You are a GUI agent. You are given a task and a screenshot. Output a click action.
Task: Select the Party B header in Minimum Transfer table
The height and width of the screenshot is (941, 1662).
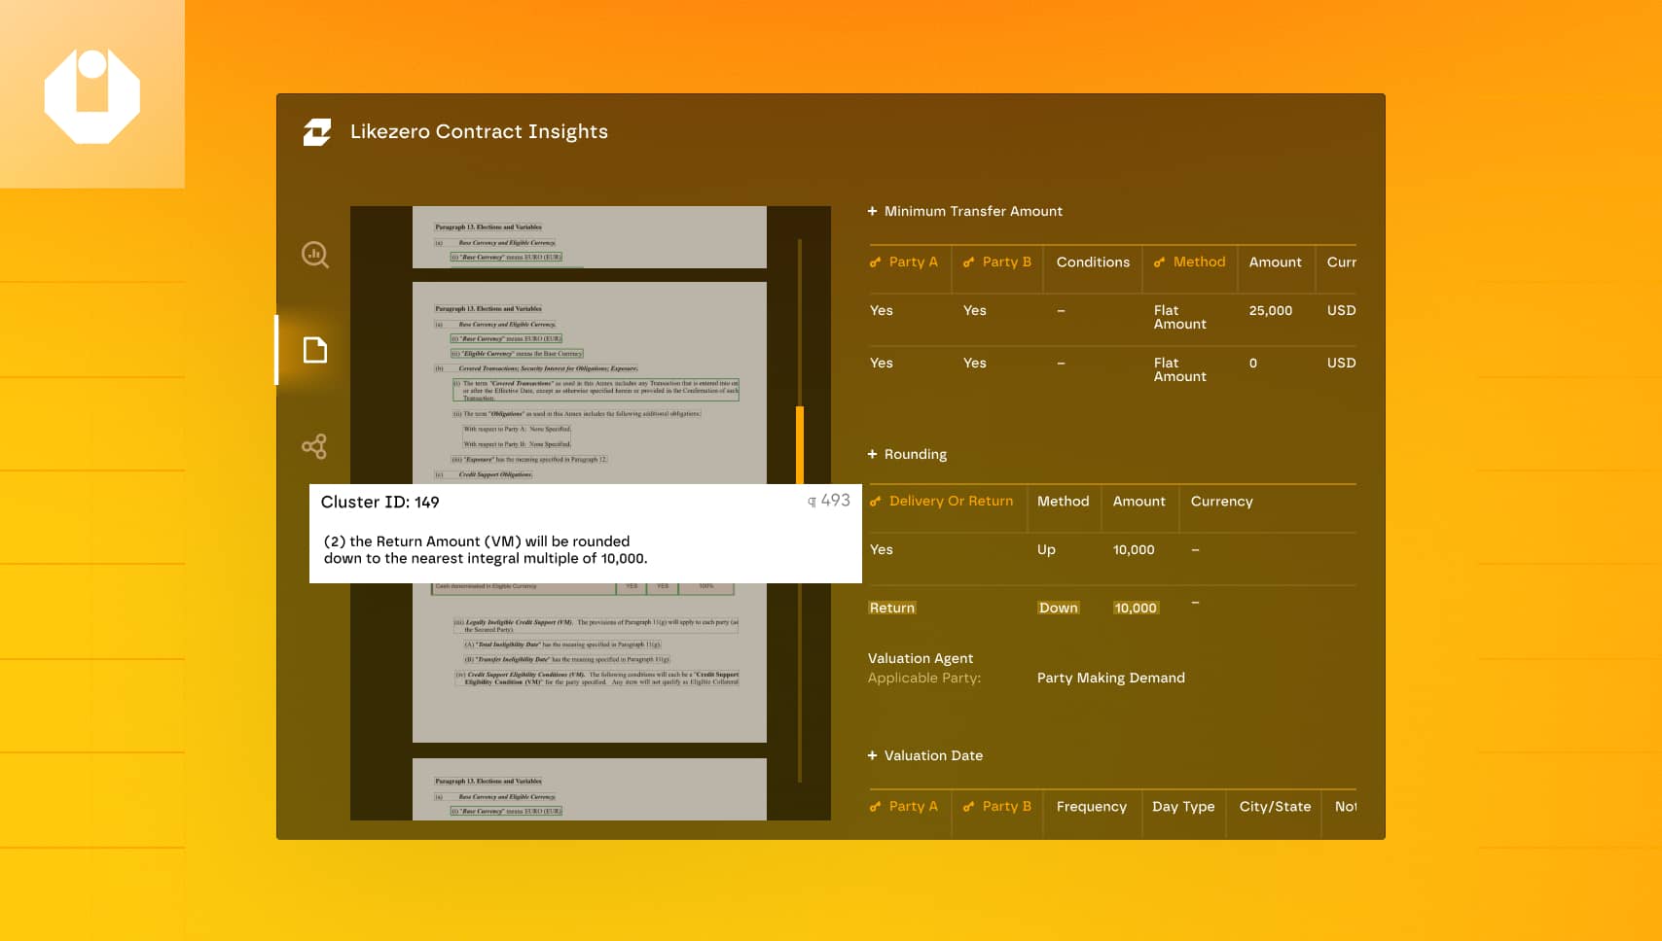(1006, 262)
